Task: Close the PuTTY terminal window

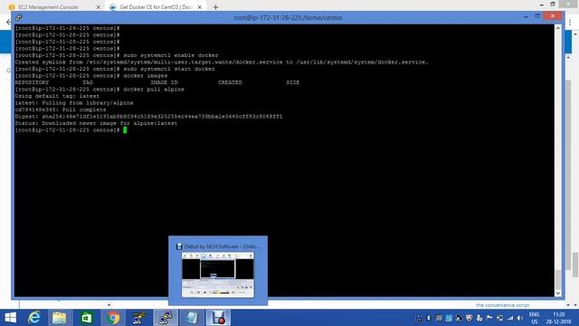Action: pyautogui.click(x=553, y=16)
